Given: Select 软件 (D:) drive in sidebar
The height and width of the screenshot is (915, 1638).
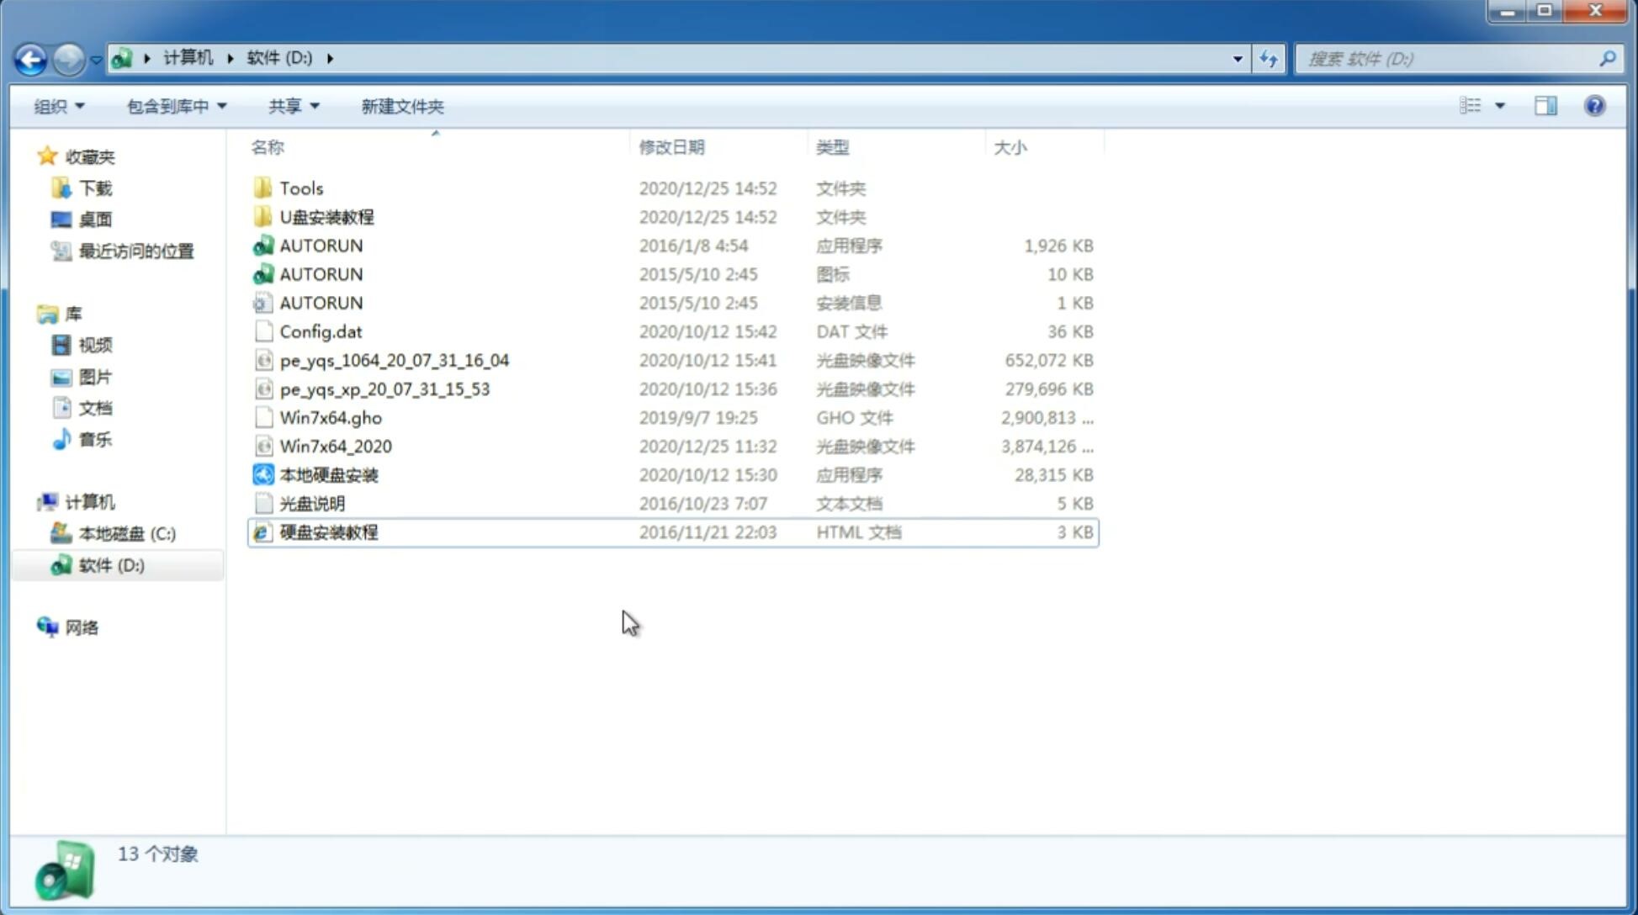Looking at the screenshot, I should [x=110, y=565].
